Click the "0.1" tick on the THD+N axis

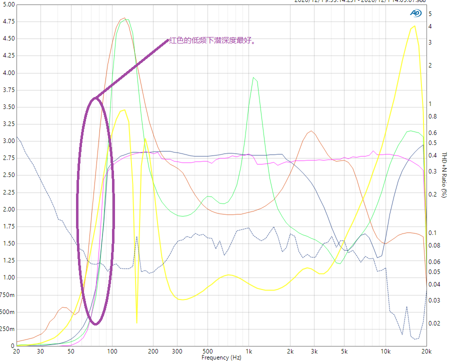[432, 232]
